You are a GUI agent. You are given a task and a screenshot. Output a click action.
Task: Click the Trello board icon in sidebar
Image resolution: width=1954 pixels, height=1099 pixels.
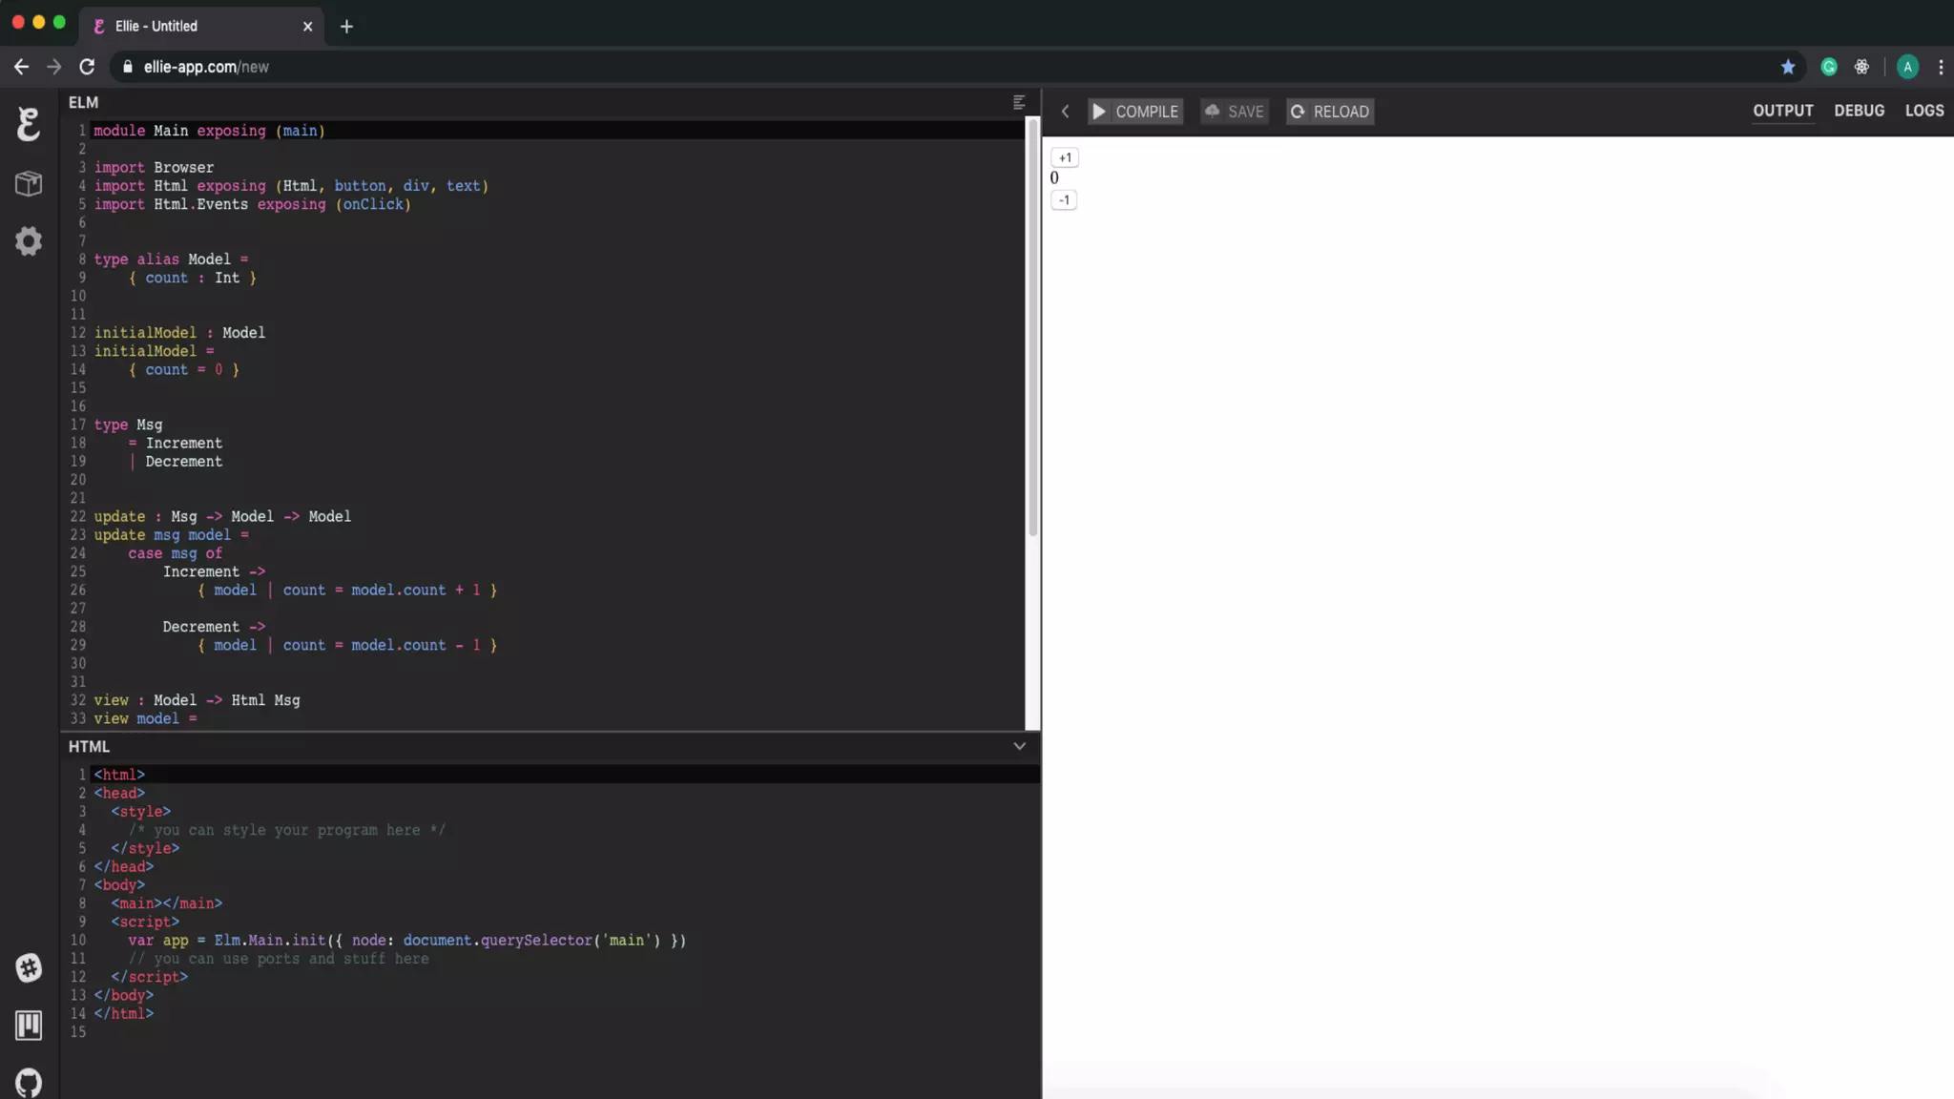[29, 1026]
